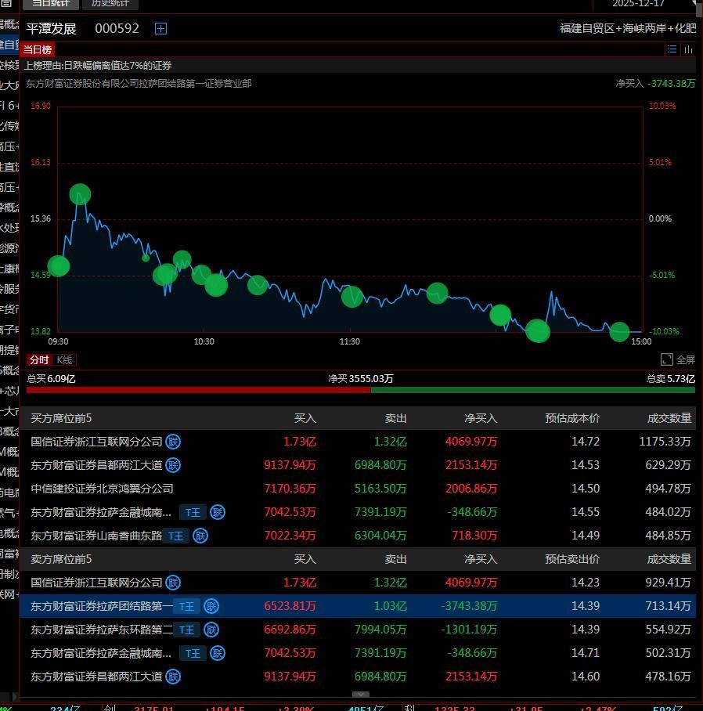This screenshot has width=703, height=711.
Task: Switch to bar chart view icon
Action: click(x=688, y=49)
